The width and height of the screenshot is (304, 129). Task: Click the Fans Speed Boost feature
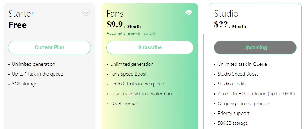pyautogui.click(x=128, y=74)
